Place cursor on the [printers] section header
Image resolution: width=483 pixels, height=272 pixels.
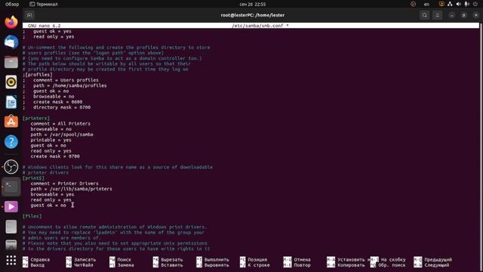(x=36, y=118)
